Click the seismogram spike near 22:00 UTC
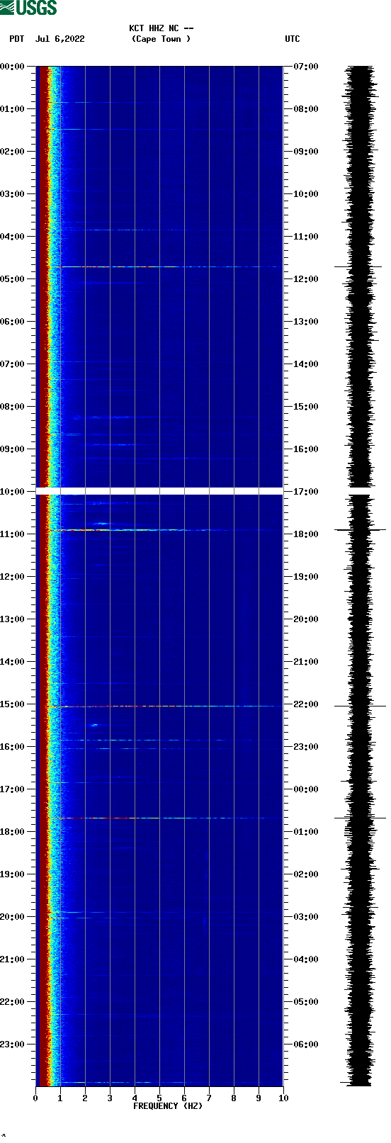 (360, 706)
